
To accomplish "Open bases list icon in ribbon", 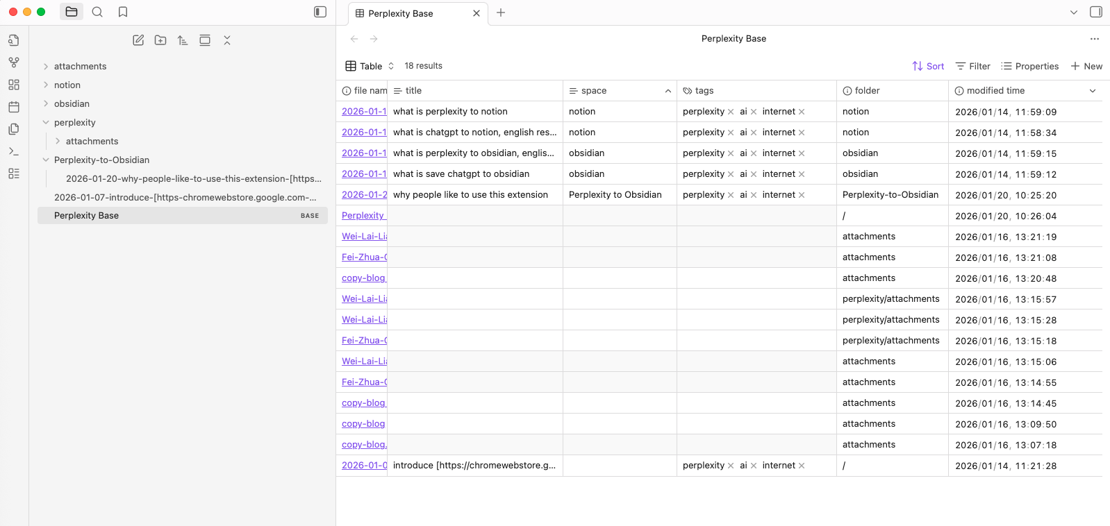I will click(14, 173).
